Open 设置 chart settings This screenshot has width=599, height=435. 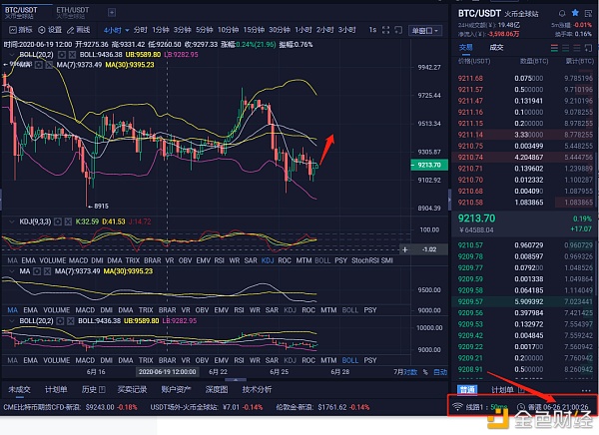pyautogui.click(x=50, y=30)
